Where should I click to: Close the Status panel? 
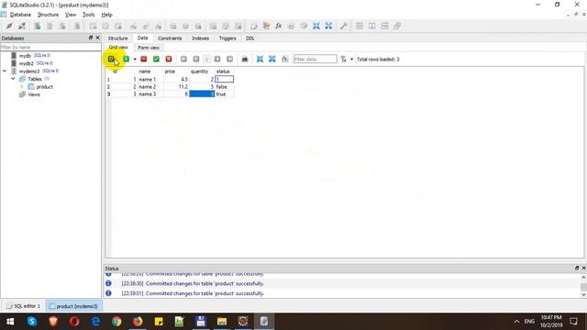(583, 268)
